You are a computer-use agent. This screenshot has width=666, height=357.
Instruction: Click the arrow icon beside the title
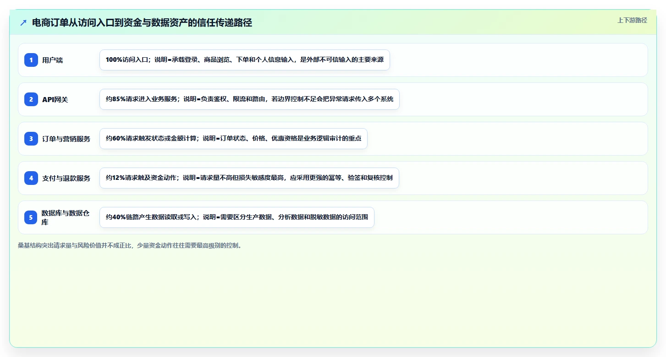23,22
